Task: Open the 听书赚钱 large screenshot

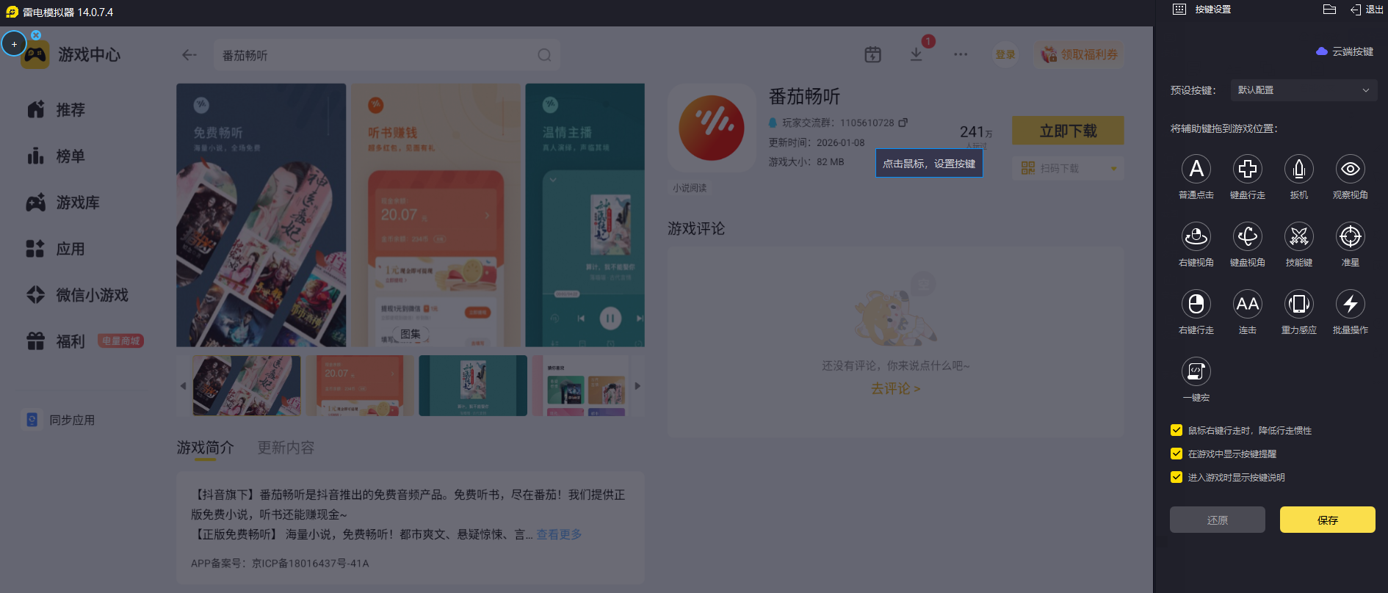Action: point(435,215)
